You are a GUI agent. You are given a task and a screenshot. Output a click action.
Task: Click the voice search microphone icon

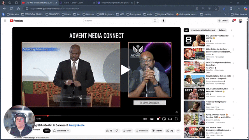pos(163,21)
